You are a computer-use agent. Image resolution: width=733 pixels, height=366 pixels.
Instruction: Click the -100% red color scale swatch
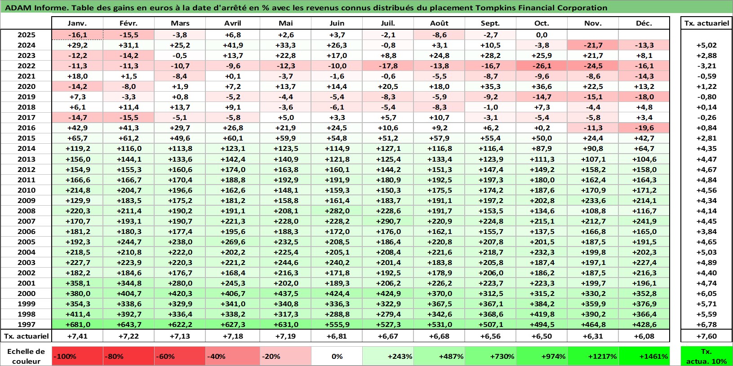point(77,356)
